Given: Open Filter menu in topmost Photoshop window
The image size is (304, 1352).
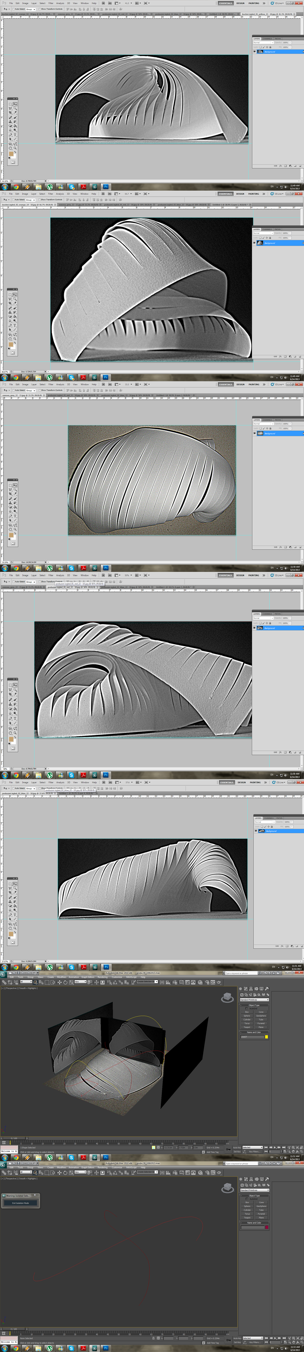Looking at the screenshot, I should 51,3.
